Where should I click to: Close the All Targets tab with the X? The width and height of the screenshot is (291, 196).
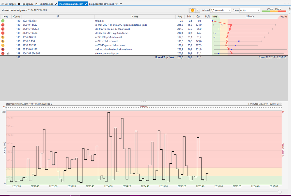(x=19, y=4)
